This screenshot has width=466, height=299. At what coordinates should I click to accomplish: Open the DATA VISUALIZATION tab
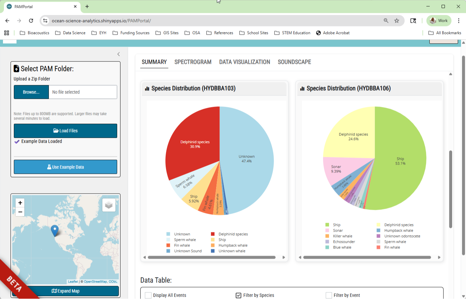click(245, 62)
